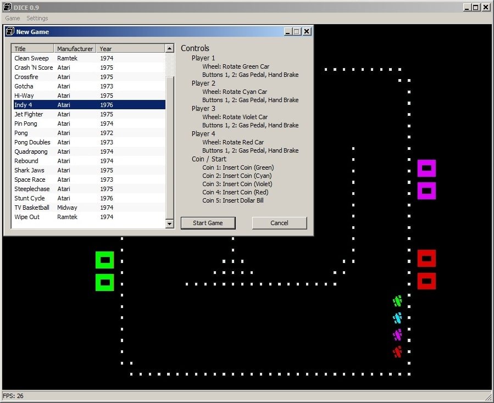494x403 pixels.
Task: Click the New Game dialog title icon
Action: (x=10, y=32)
